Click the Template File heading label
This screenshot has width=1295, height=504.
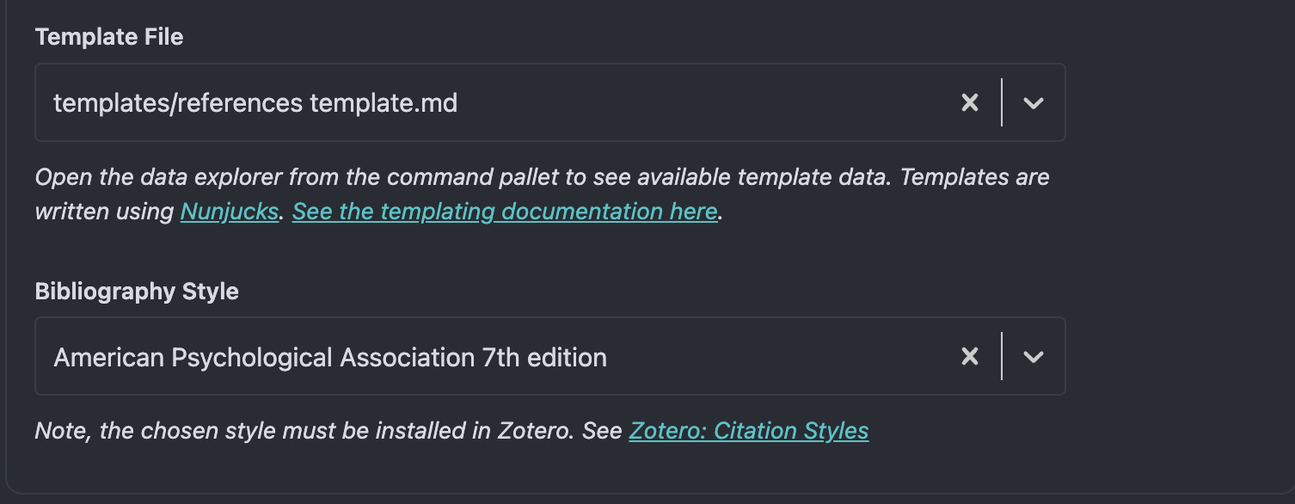[x=109, y=37]
